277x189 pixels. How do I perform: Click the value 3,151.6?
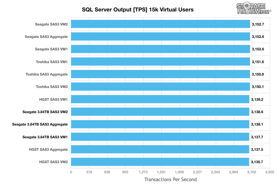(258, 62)
